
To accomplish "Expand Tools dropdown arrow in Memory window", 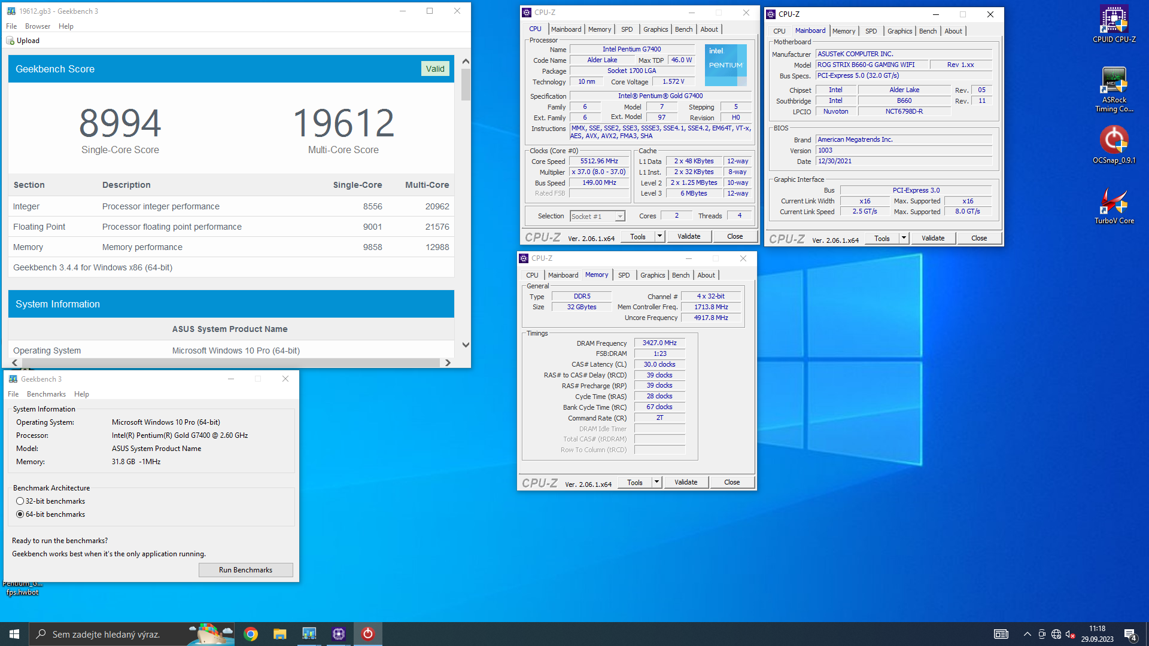I will (x=656, y=482).
